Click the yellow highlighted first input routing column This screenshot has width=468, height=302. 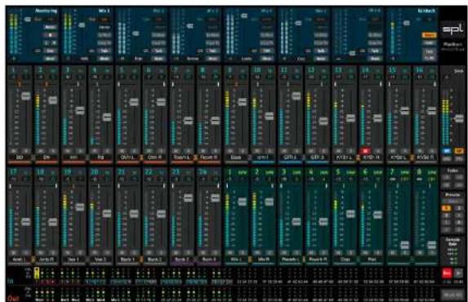click(x=37, y=273)
